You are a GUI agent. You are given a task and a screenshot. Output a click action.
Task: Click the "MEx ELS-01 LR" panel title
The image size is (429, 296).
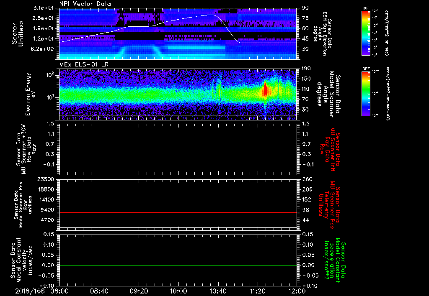(83, 65)
